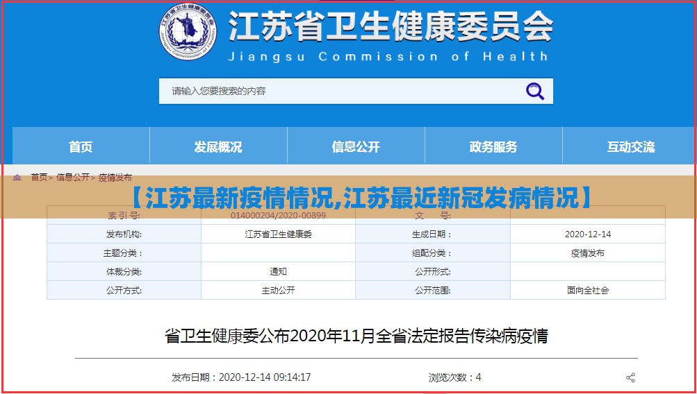Click the 浏览次数 view count text
697x394 pixels.
point(454,377)
